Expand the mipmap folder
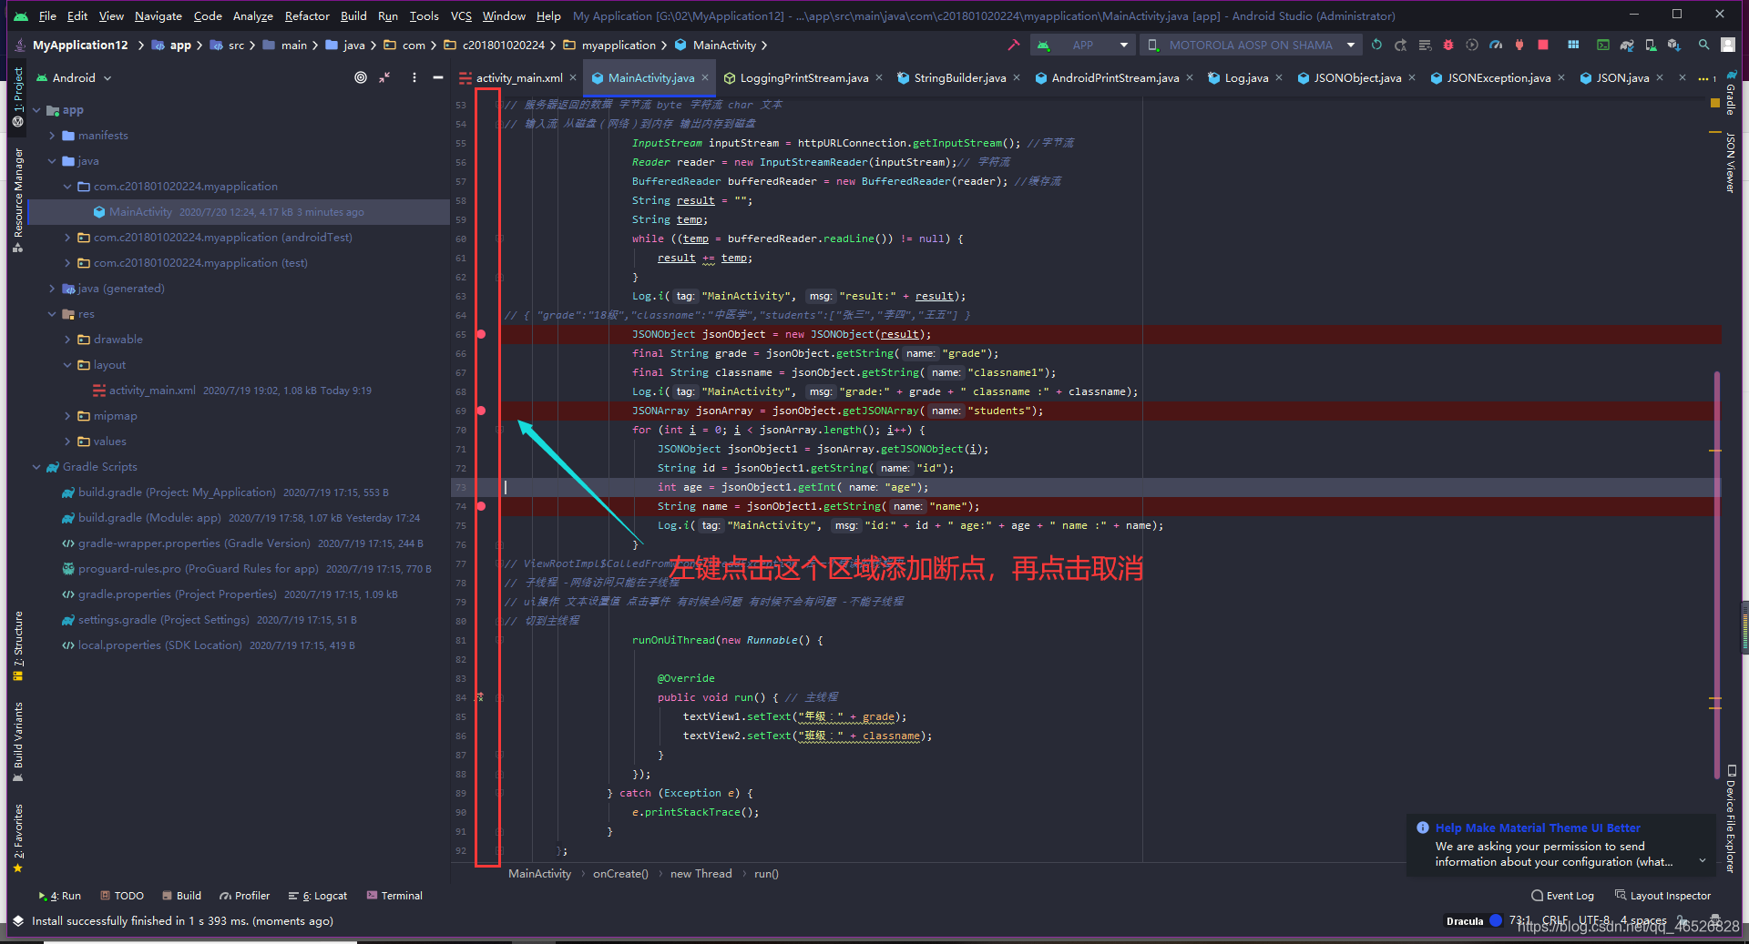The height and width of the screenshot is (944, 1749). [x=67, y=416]
